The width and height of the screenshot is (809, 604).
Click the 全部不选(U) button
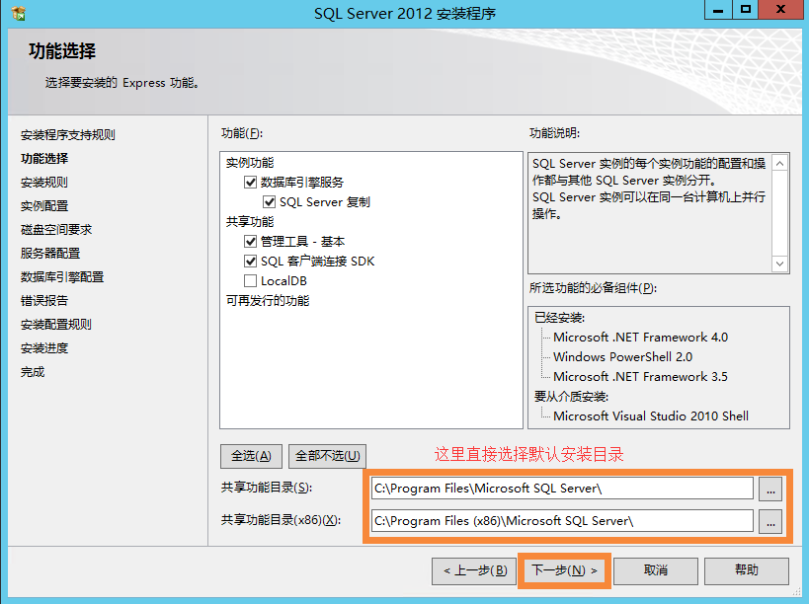point(327,456)
